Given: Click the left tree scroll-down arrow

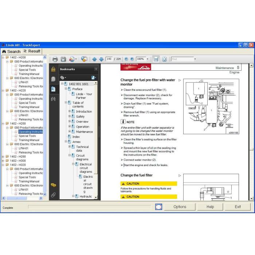Looking at the screenshot, I should (x=45, y=194).
